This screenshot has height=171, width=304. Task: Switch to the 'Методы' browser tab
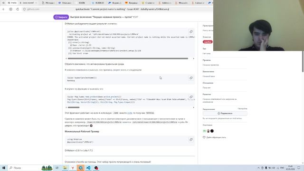48,3
